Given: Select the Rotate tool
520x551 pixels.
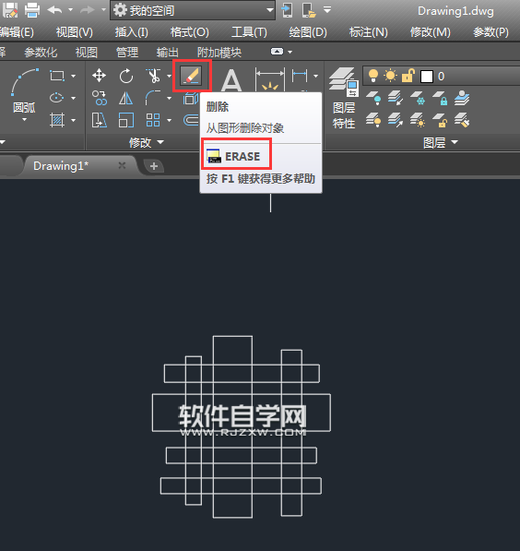Looking at the screenshot, I should click(x=126, y=76).
